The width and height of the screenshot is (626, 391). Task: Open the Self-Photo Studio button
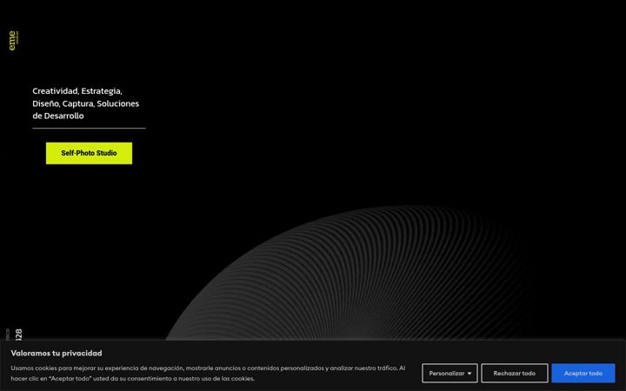pyautogui.click(x=89, y=153)
